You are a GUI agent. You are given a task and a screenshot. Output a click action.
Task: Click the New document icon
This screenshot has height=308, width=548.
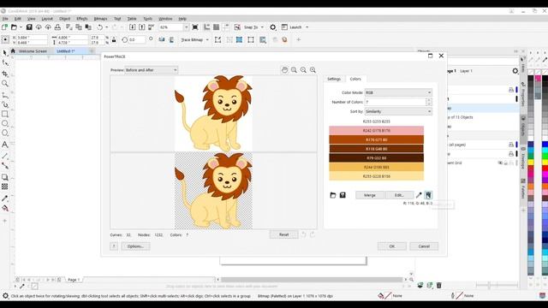click(x=4, y=27)
